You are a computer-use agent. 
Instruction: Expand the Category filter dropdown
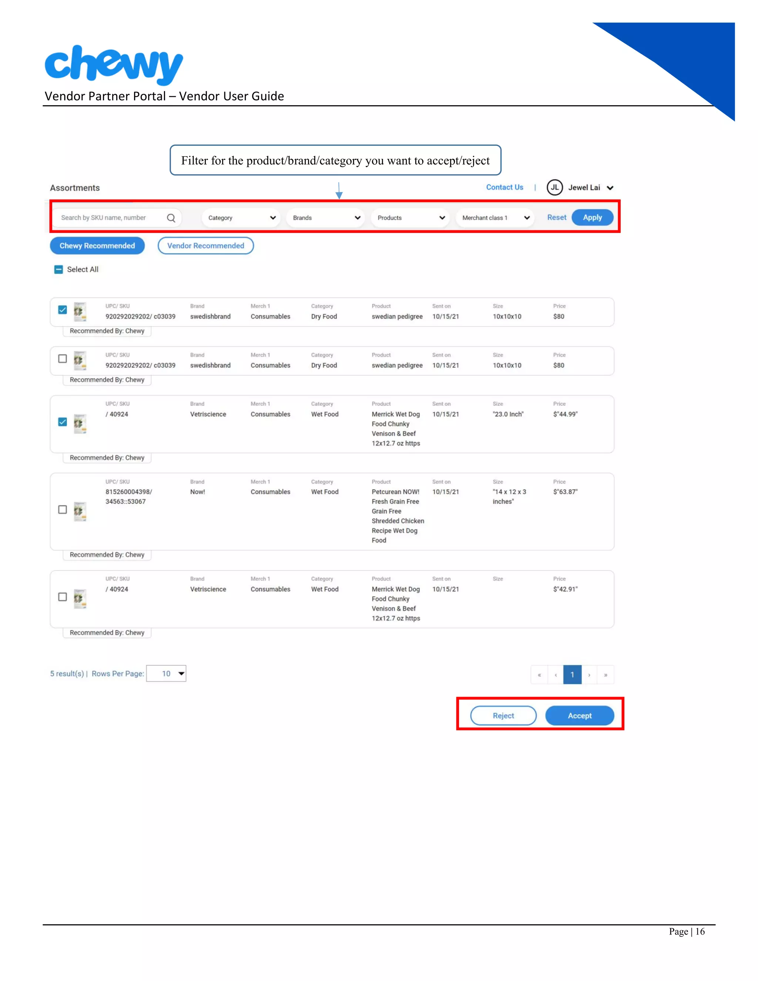(241, 218)
